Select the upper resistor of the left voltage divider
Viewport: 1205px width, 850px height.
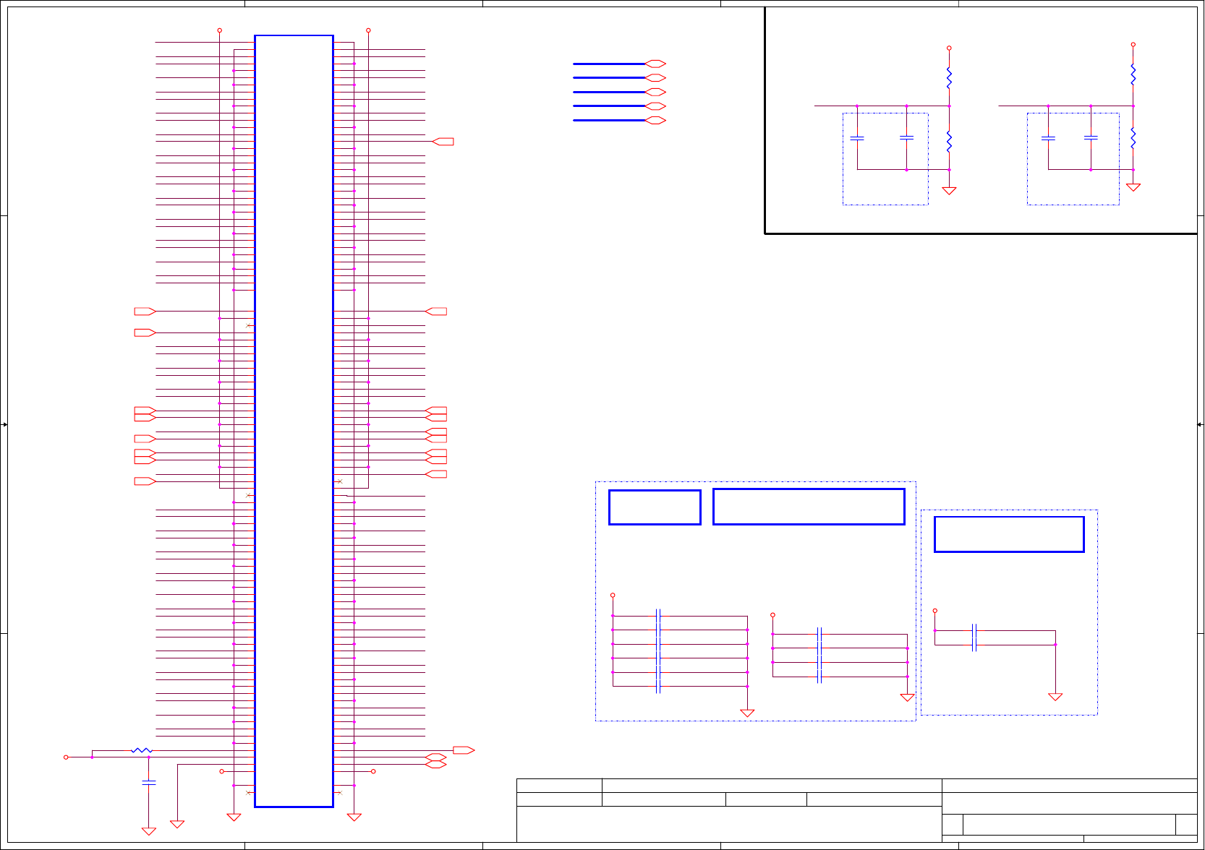(949, 77)
